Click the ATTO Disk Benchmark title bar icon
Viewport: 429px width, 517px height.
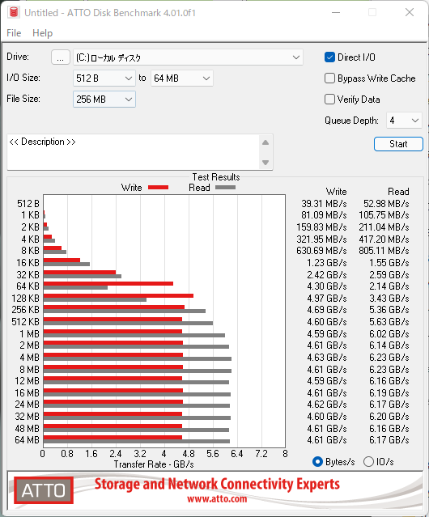[14, 12]
